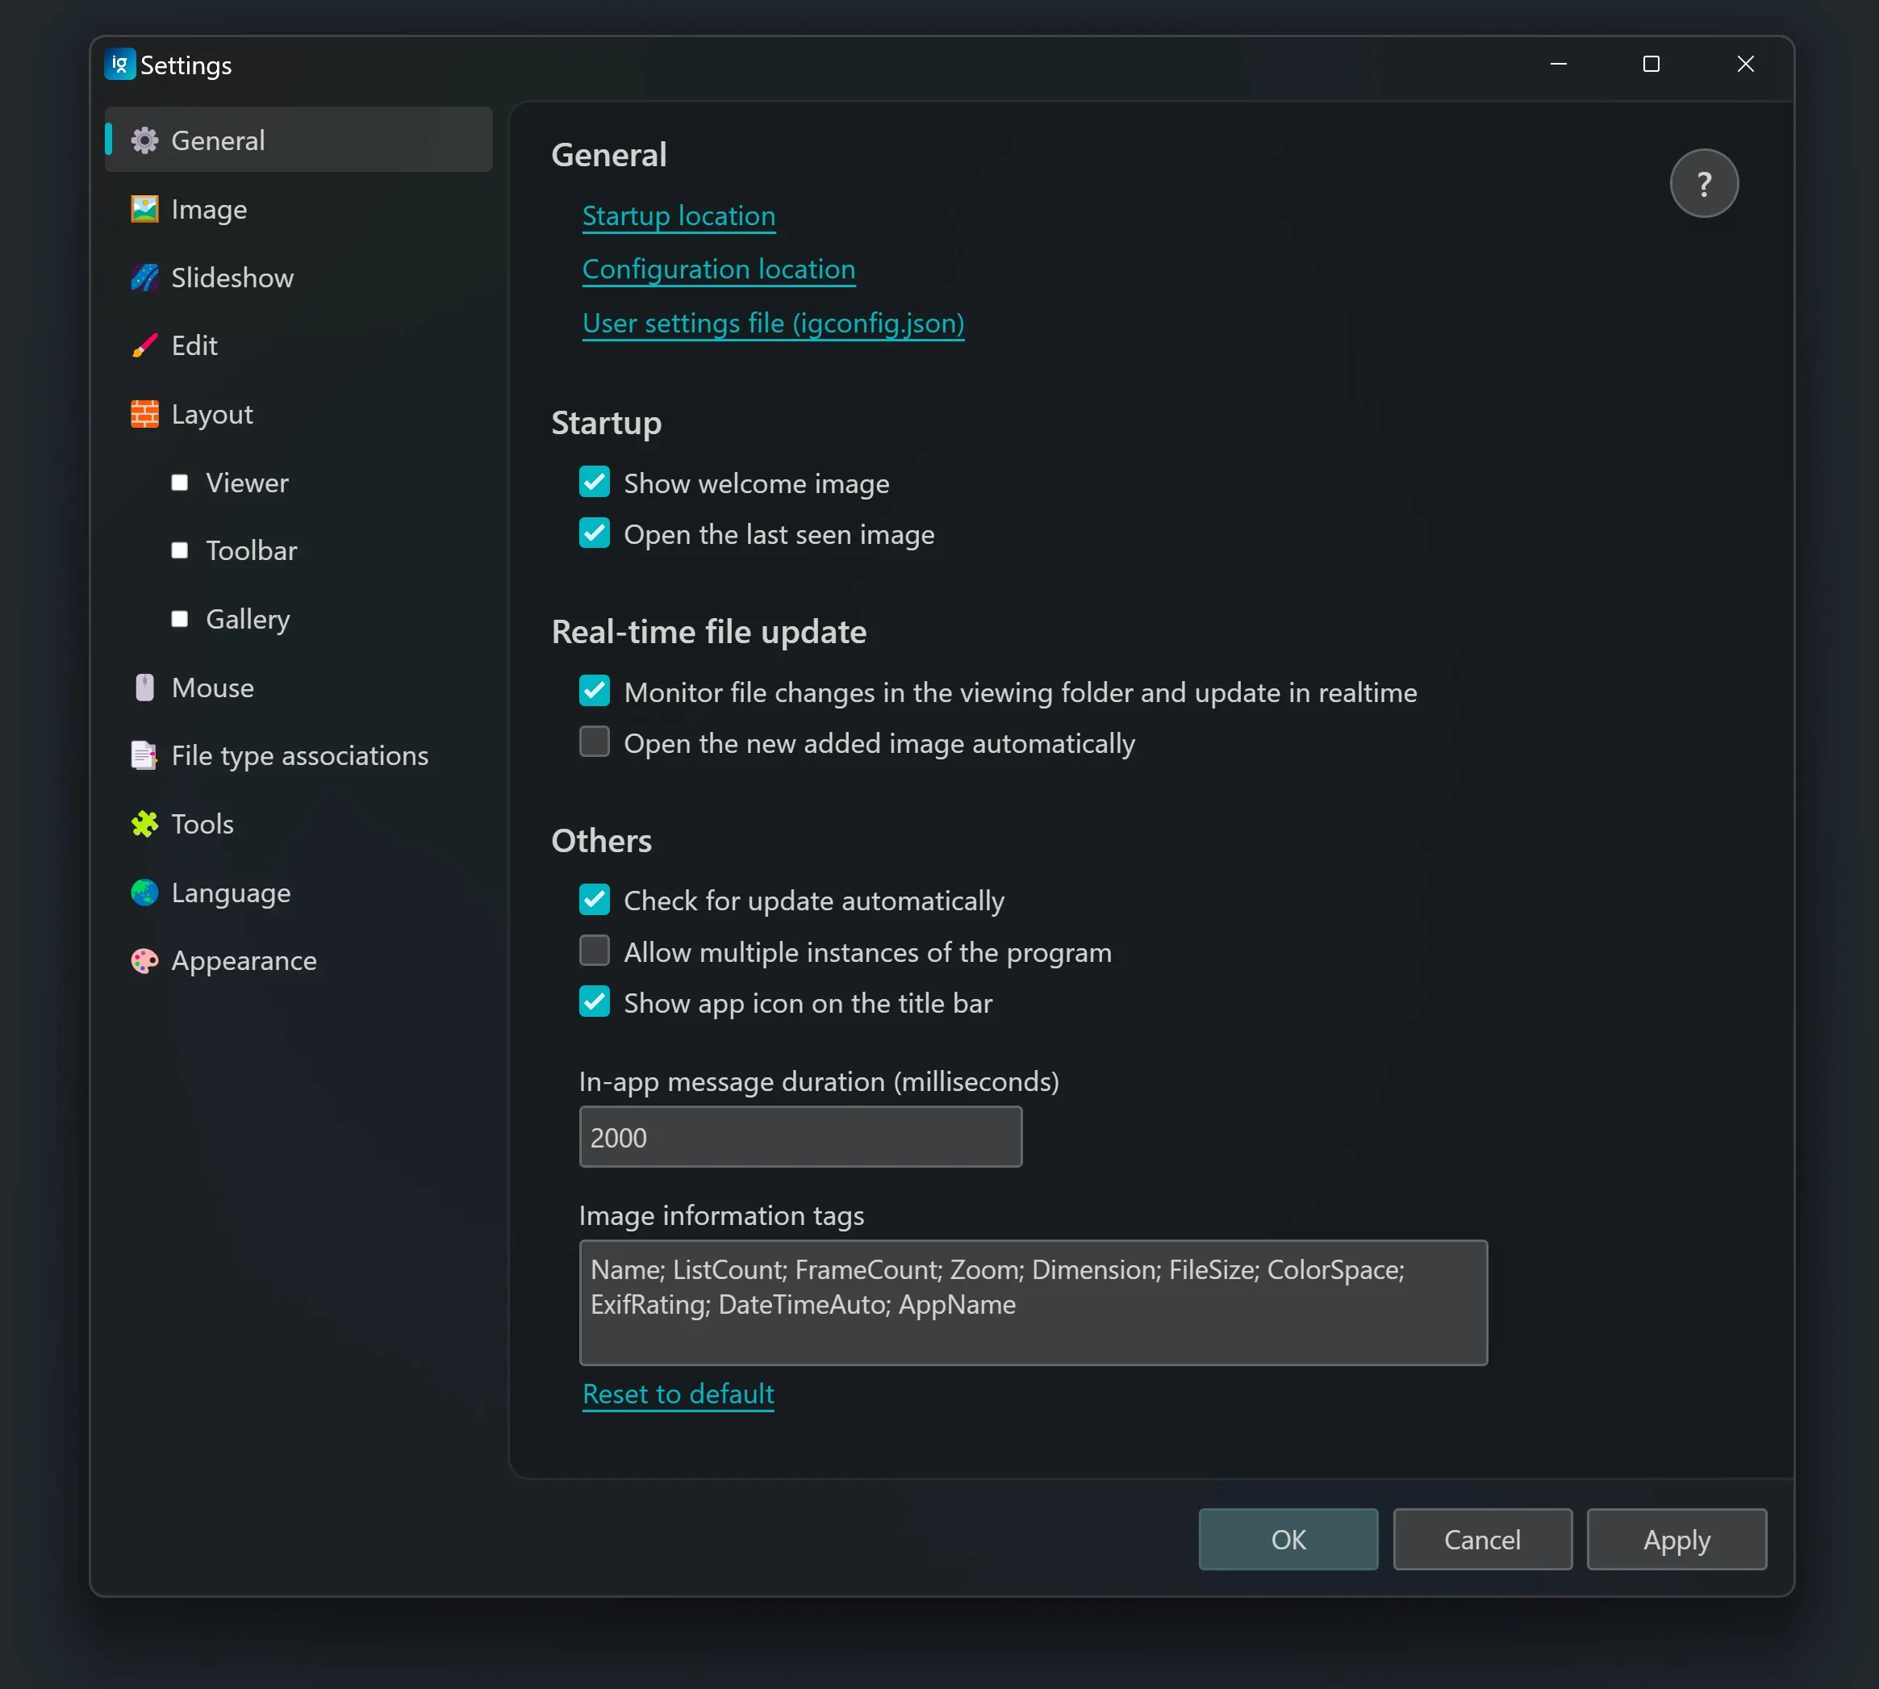Click the in-app message duration field
Screen dimensions: 1879x1689
[x=800, y=1137]
